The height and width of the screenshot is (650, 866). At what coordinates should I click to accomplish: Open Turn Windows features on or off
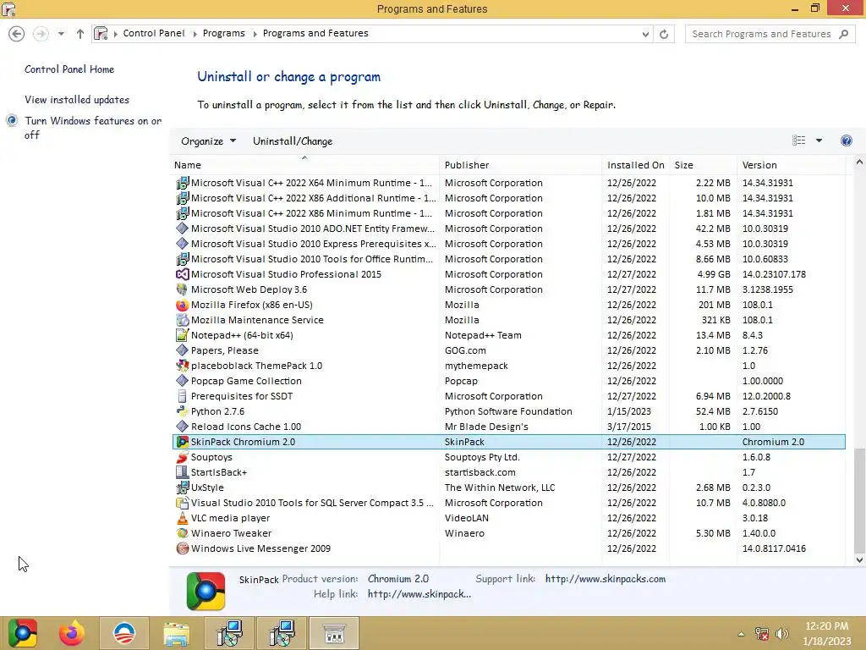tap(93, 128)
